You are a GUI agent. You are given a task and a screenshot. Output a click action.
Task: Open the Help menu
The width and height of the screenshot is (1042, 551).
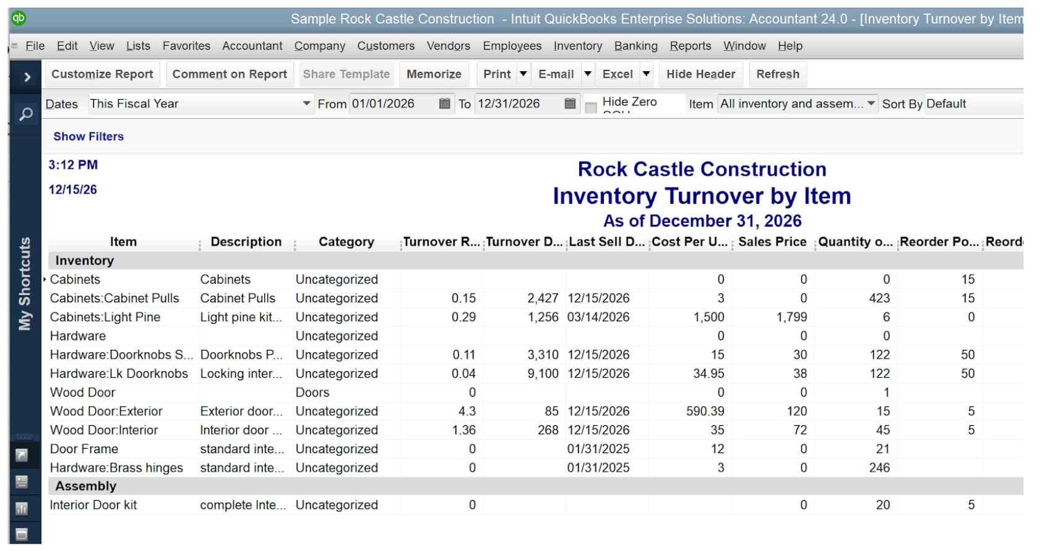[x=790, y=46]
